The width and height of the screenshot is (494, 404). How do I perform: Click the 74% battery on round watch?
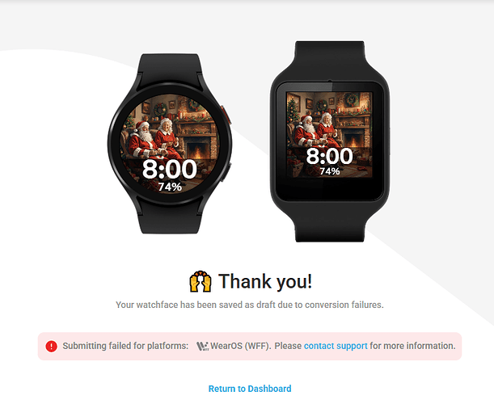tap(170, 187)
